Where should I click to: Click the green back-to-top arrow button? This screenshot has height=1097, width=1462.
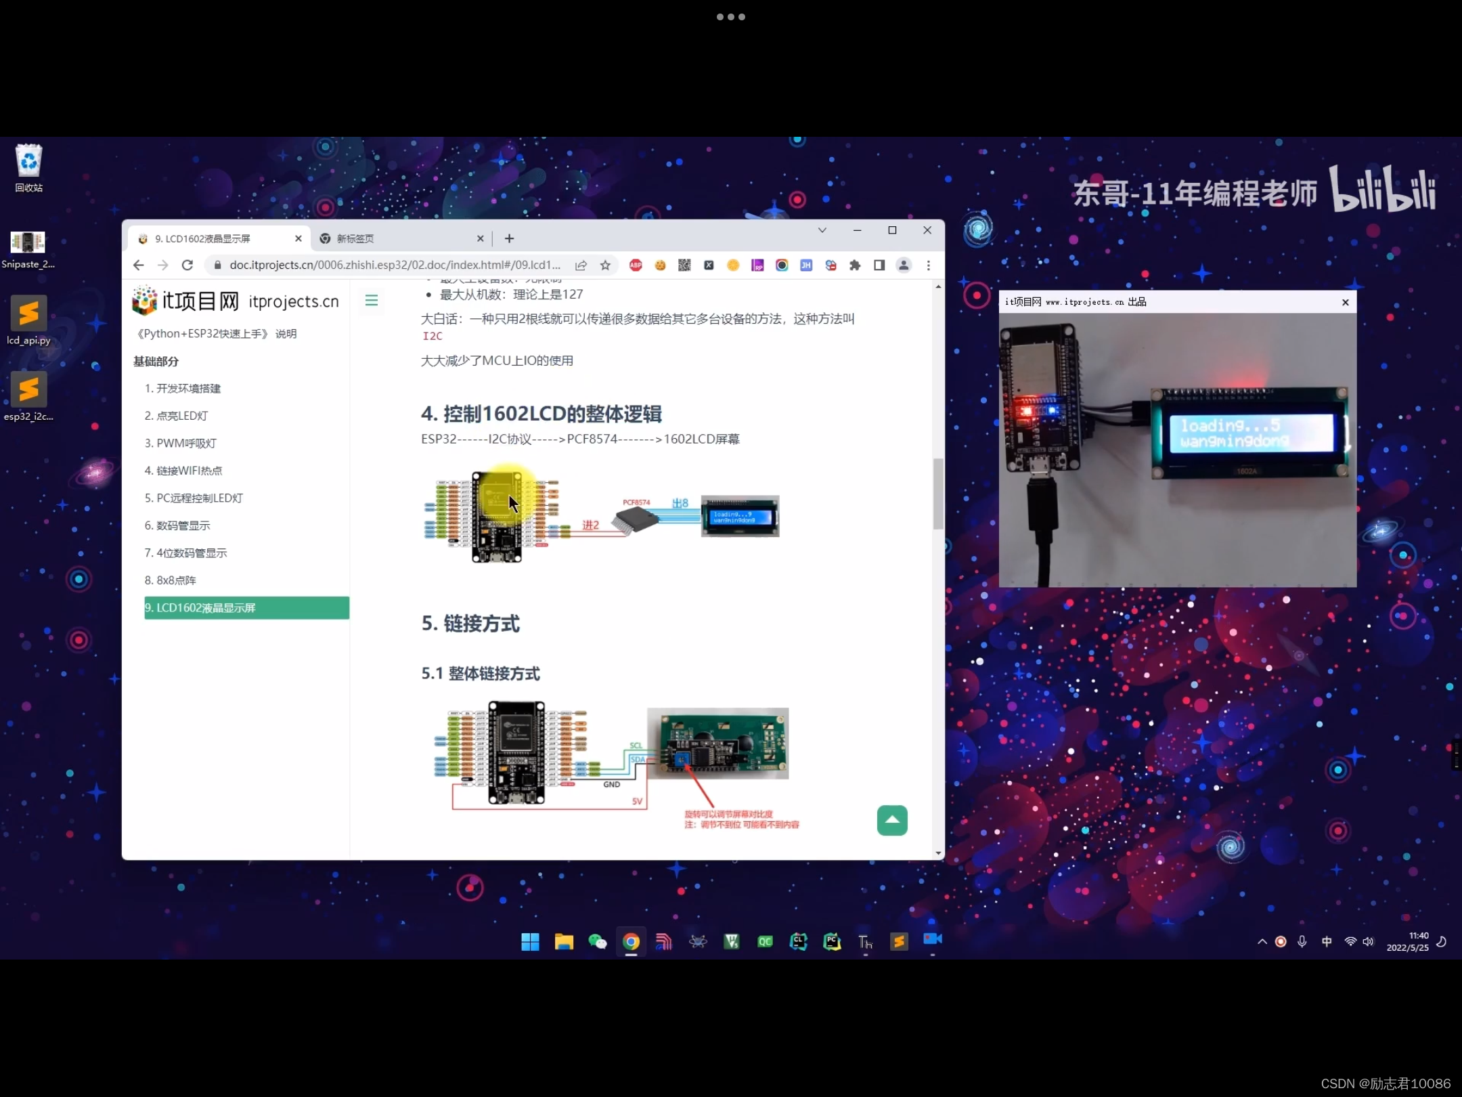(892, 821)
